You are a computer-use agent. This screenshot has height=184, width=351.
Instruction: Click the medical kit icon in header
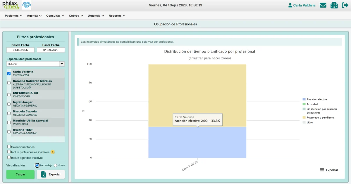(334, 5)
